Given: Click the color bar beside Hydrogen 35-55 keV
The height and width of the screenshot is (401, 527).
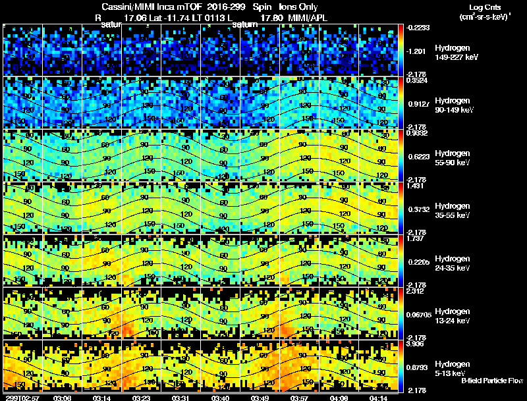Looking at the screenshot, I should [401, 208].
